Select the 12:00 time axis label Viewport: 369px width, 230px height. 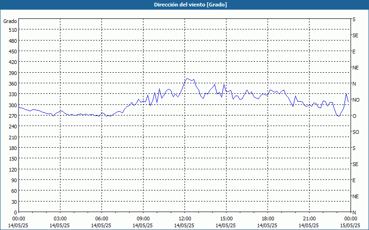185,219
